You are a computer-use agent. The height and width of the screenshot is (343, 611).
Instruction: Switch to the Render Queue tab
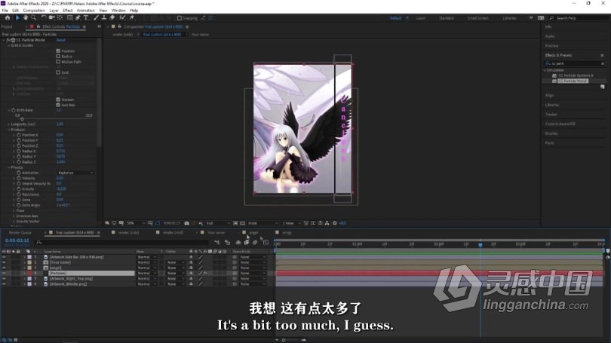(20, 232)
